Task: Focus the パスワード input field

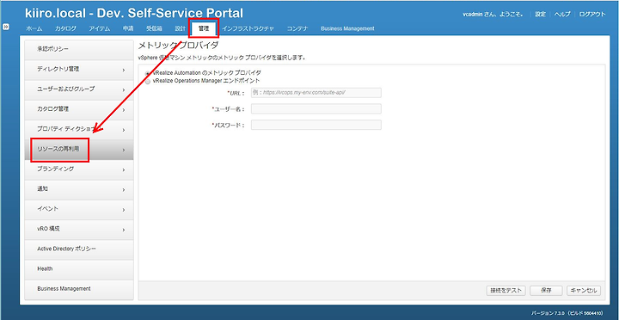Action: 316,125
